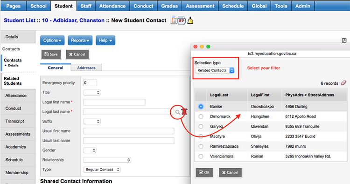350x184 pixels.
Task: Open the Reports dropdown menu
Action: 80,41
